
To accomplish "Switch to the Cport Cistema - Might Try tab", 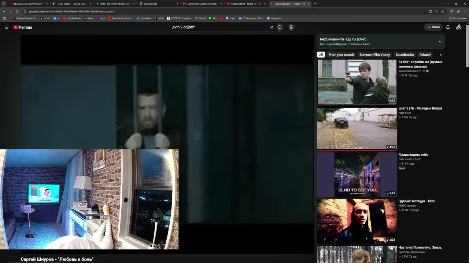I will coord(246,4).
